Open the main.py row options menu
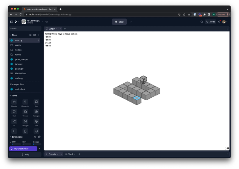The width and height of the screenshot is (239, 169). tap(39, 40)
